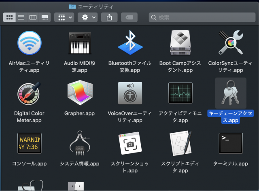
Task: Click the ColorSyncユーティリティ.app label
Action: (230, 67)
